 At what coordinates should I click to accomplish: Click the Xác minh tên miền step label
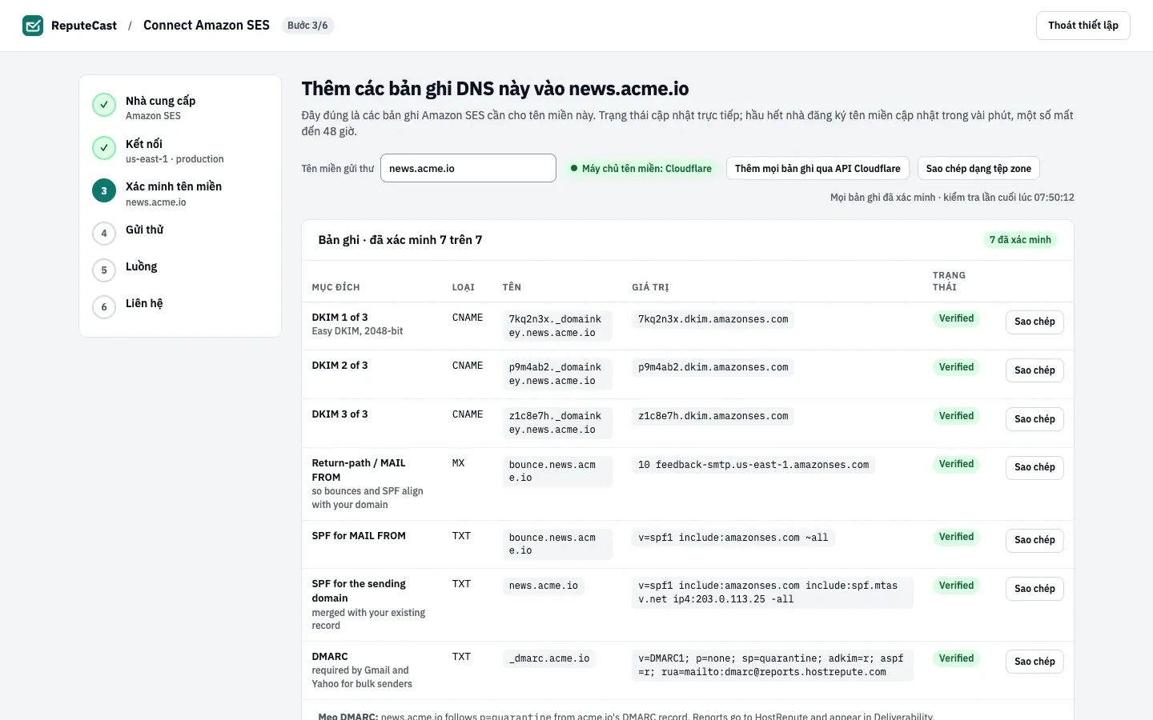point(174,186)
